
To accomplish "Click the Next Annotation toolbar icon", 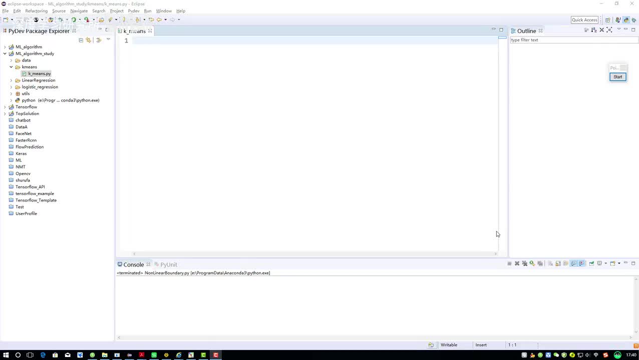I will pos(124,20).
